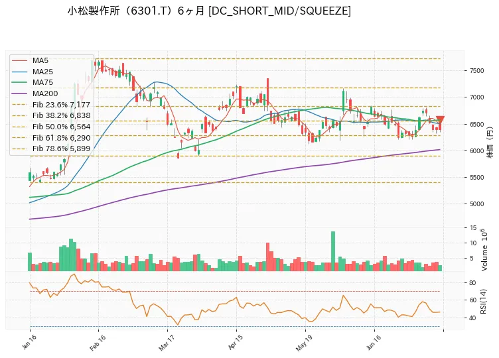Click the chart title 小松製作所 (6301.T)

coord(120,11)
